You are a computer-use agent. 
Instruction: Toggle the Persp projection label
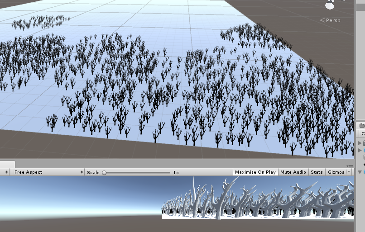pos(330,20)
